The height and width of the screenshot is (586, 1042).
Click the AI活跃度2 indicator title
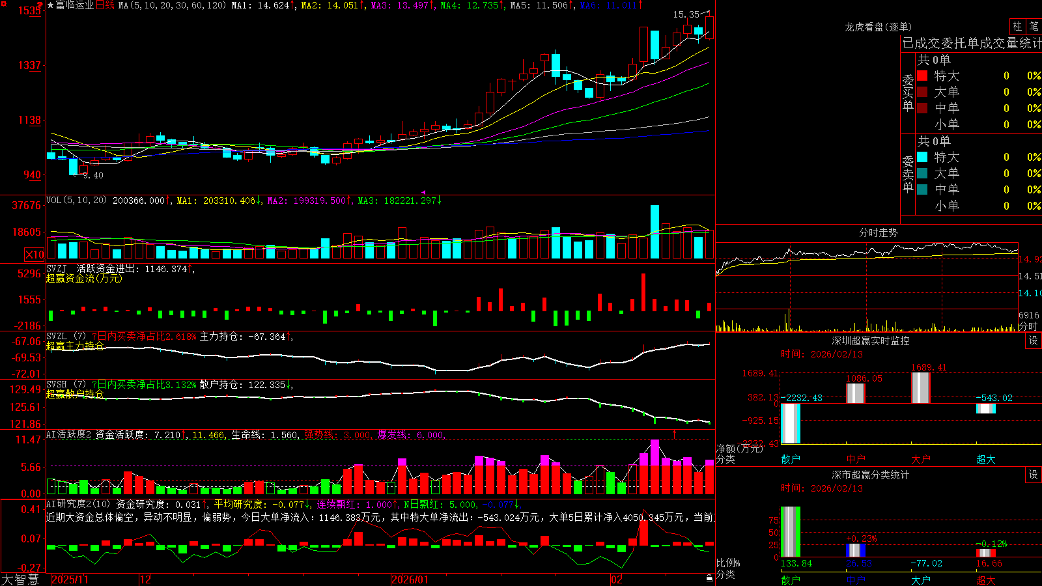pyautogui.click(x=69, y=434)
